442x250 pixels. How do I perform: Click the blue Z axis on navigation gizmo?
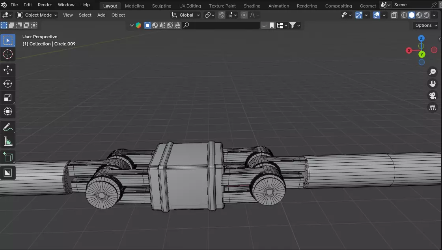click(421, 38)
